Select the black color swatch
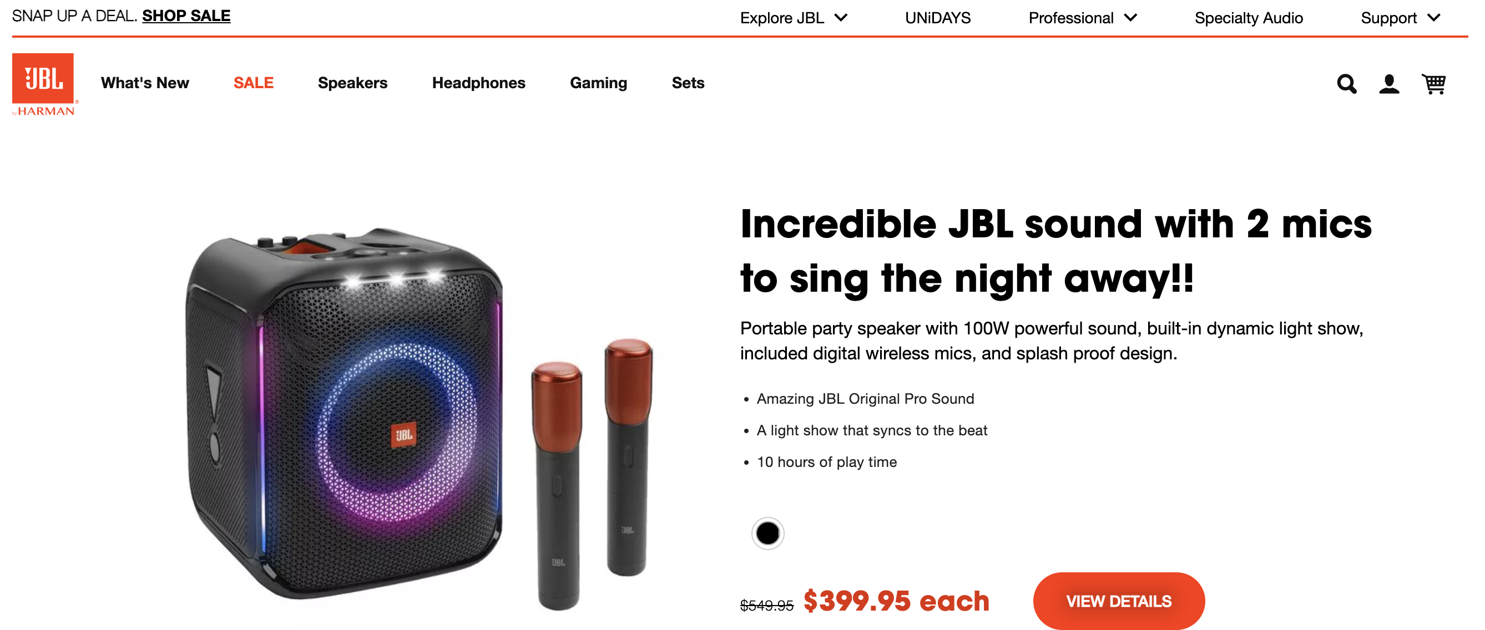 (x=769, y=534)
